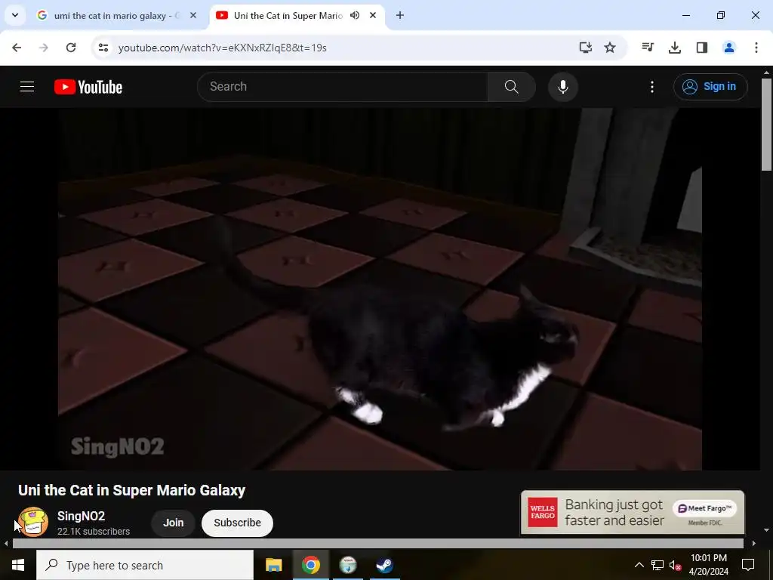Viewport: 773px width, 580px height.
Task: Bookmark this tab with star icon
Action: click(610, 48)
